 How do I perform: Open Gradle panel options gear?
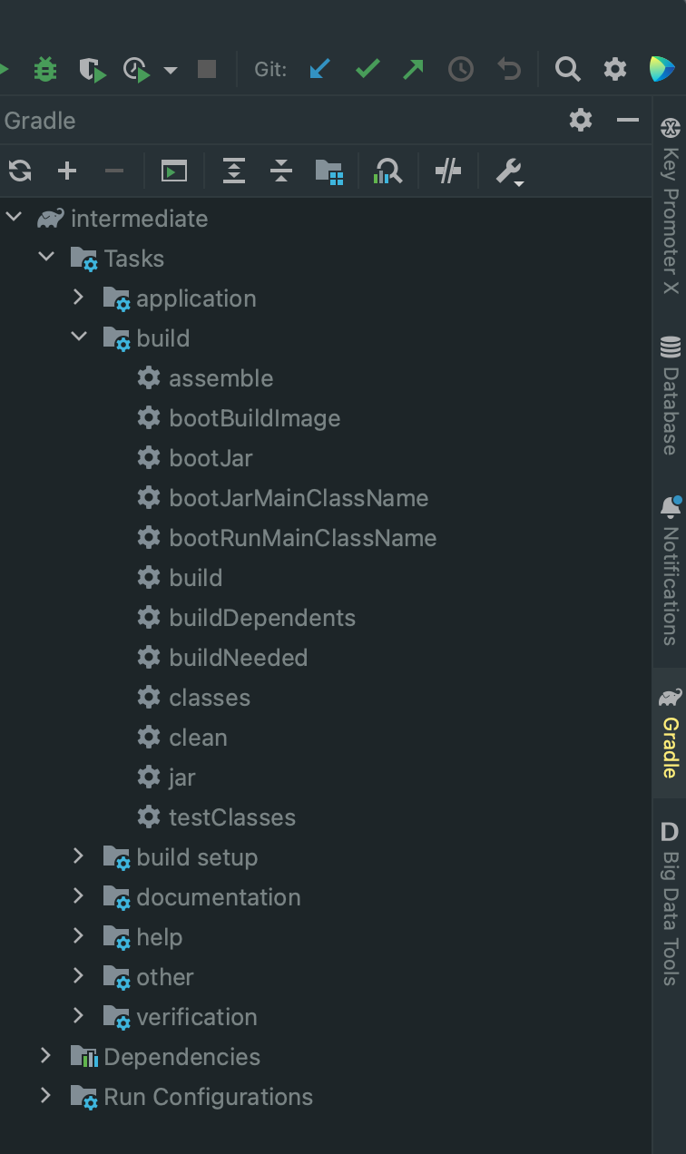coord(581,120)
